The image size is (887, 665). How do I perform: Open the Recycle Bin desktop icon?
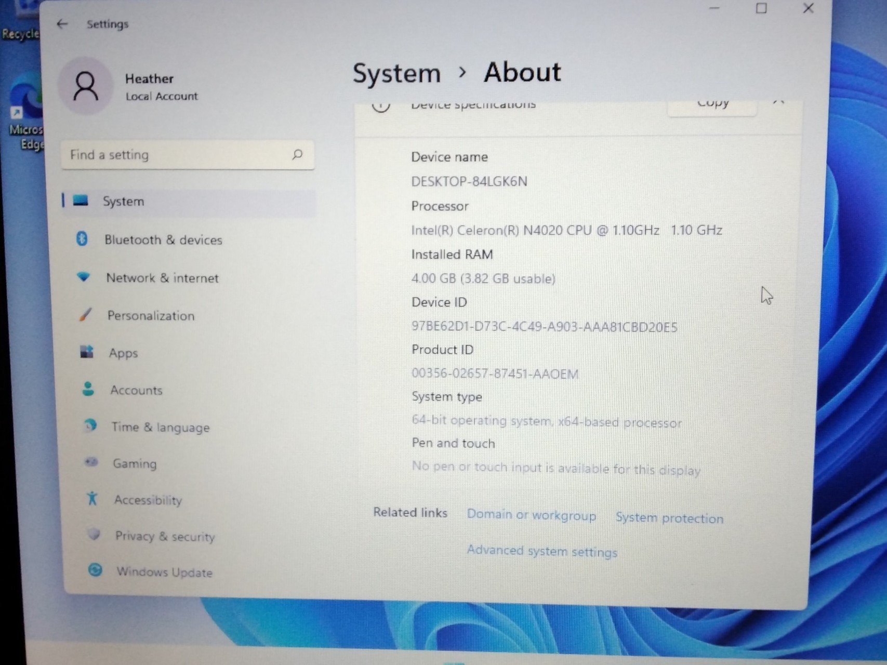tap(20, 21)
